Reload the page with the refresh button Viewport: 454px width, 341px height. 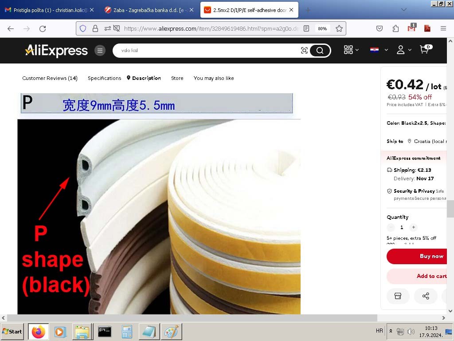(43, 28)
